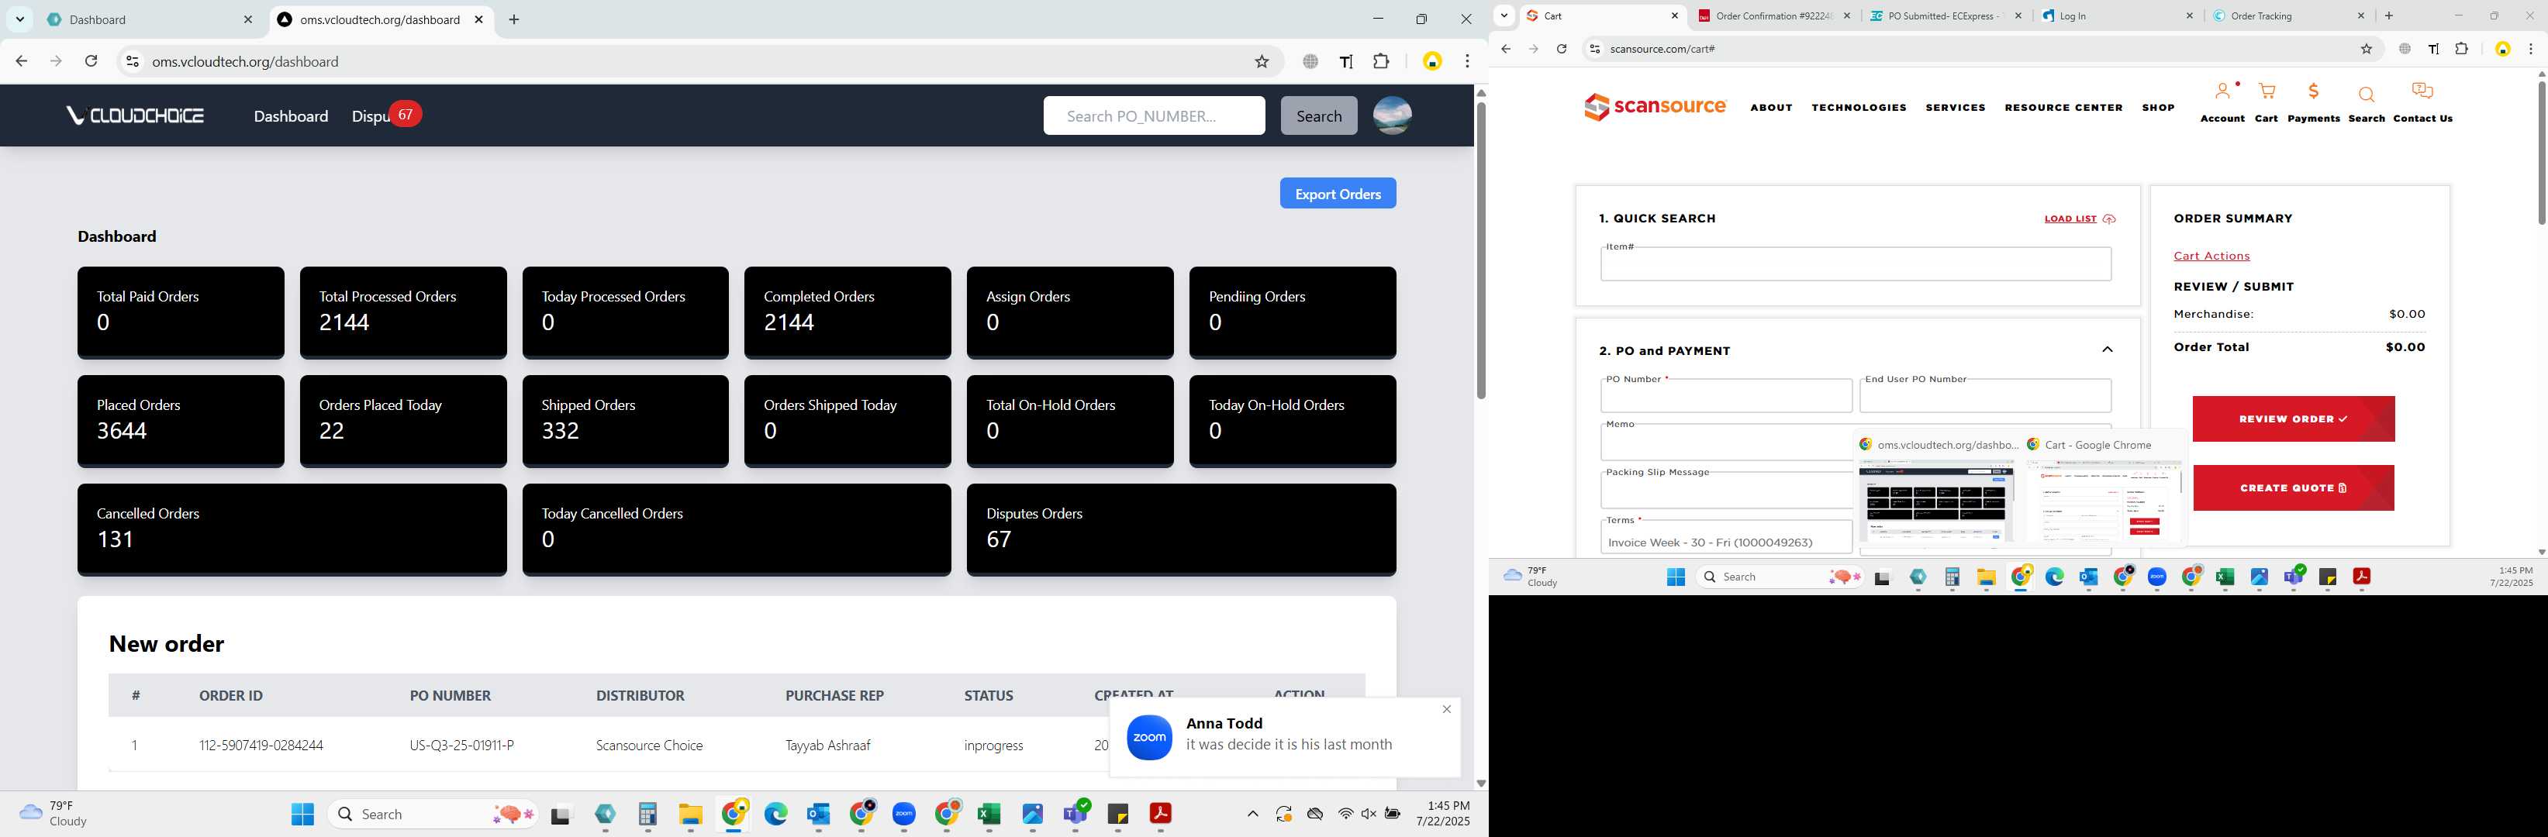Open the user profile avatar in CloudChoice header
Image resolution: width=2548 pixels, height=837 pixels.
click(1392, 115)
